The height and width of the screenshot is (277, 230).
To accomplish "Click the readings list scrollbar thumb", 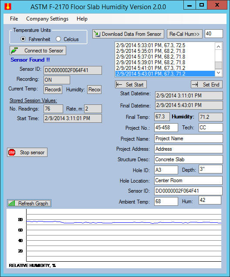I will coord(218,65).
